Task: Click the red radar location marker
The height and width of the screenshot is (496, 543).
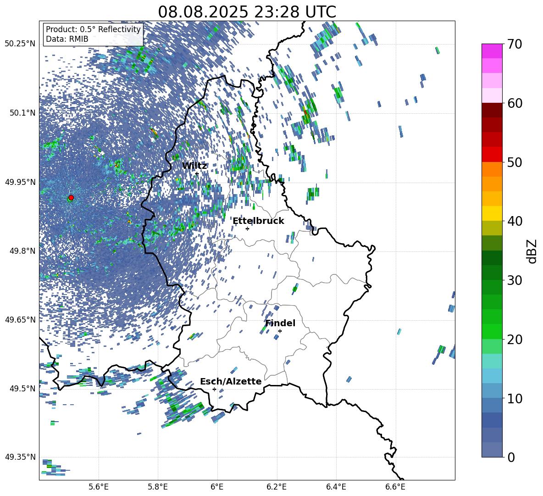Action: tap(71, 197)
